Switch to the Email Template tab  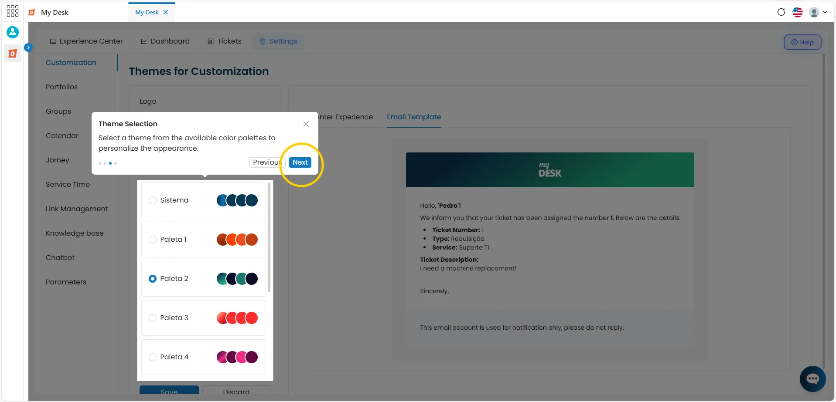coord(414,117)
